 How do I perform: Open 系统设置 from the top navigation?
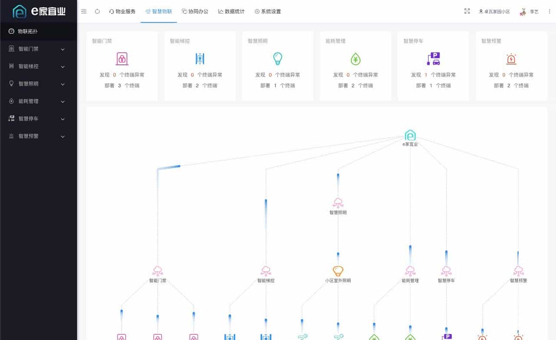point(269,12)
